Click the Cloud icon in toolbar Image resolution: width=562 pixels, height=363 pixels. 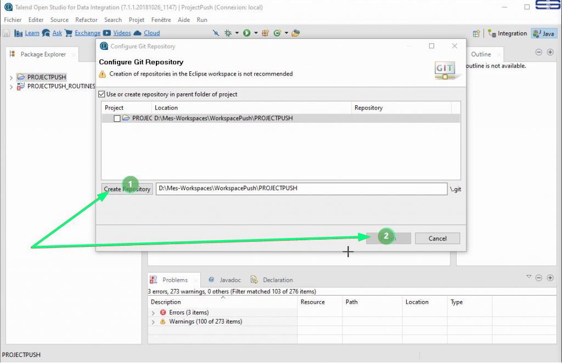coord(137,33)
